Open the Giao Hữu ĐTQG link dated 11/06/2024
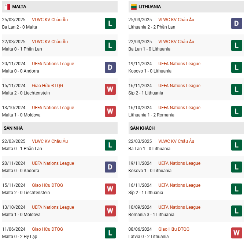The height and width of the screenshot is (241, 244). click(x=47, y=229)
